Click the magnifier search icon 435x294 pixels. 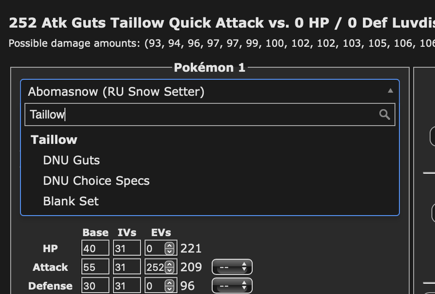tap(384, 114)
